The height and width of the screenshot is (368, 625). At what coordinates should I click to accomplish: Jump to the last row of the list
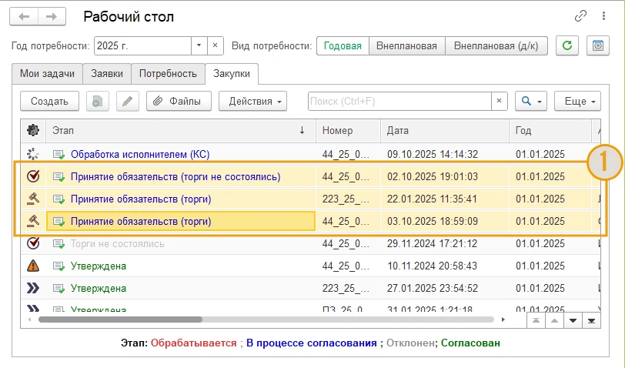[591, 320]
